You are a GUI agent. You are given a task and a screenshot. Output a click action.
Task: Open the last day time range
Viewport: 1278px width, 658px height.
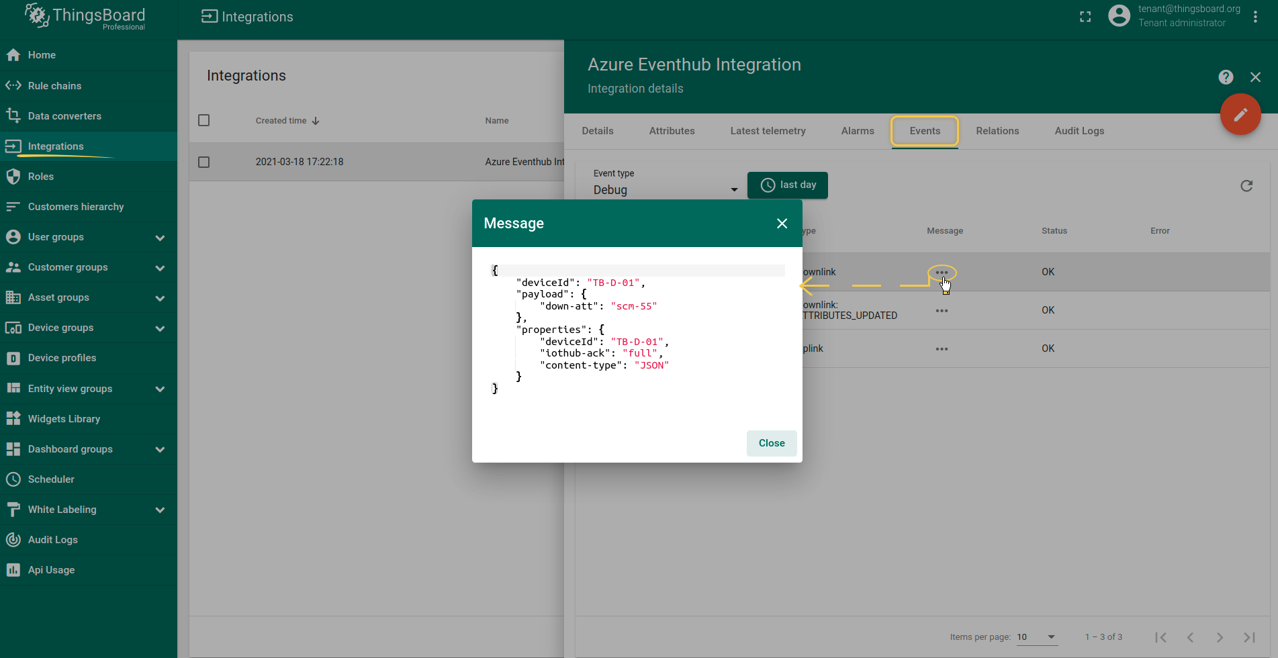[788, 185]
